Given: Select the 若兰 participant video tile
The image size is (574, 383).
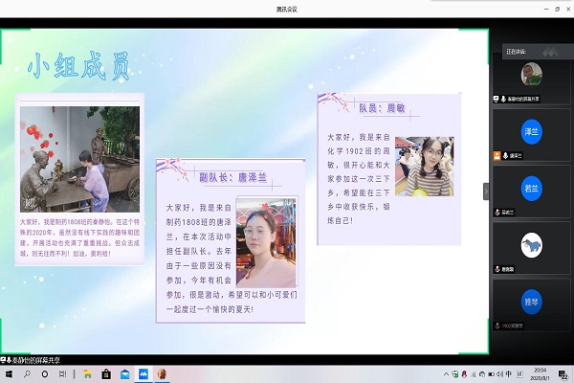Looking at the screenshot, I should coord(532,188).
